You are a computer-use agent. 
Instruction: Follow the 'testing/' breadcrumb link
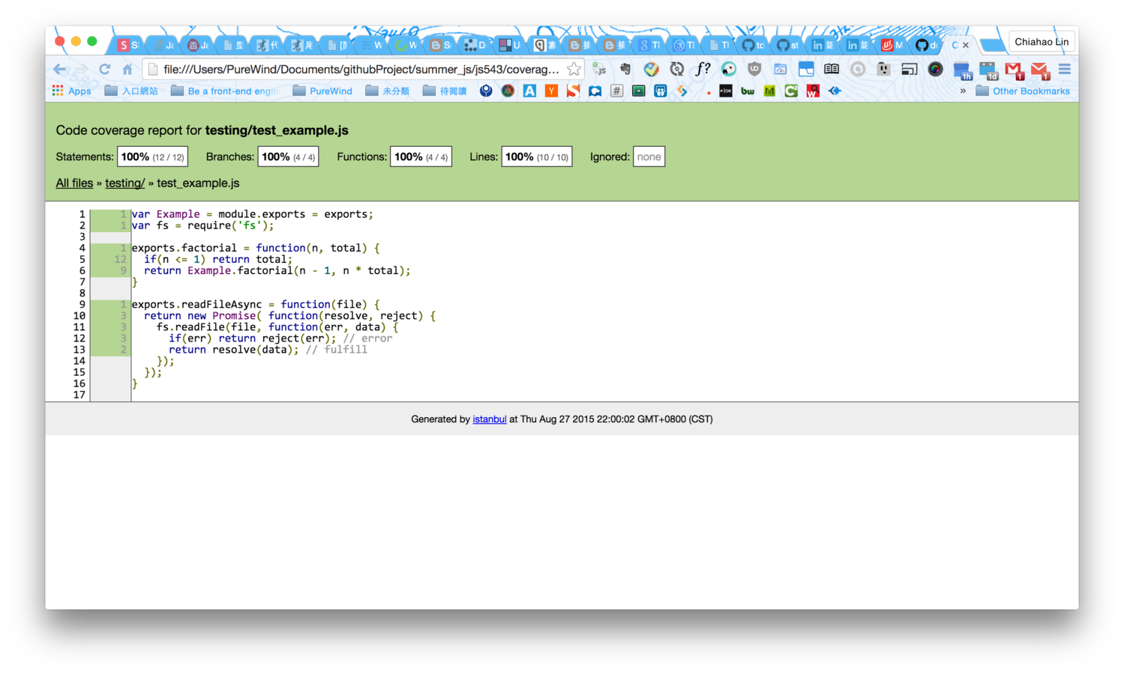[124, 183]
